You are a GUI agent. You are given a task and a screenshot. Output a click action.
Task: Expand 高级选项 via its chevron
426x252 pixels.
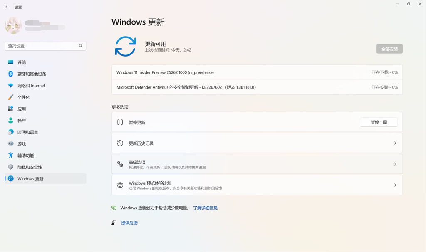click(395, 164)
